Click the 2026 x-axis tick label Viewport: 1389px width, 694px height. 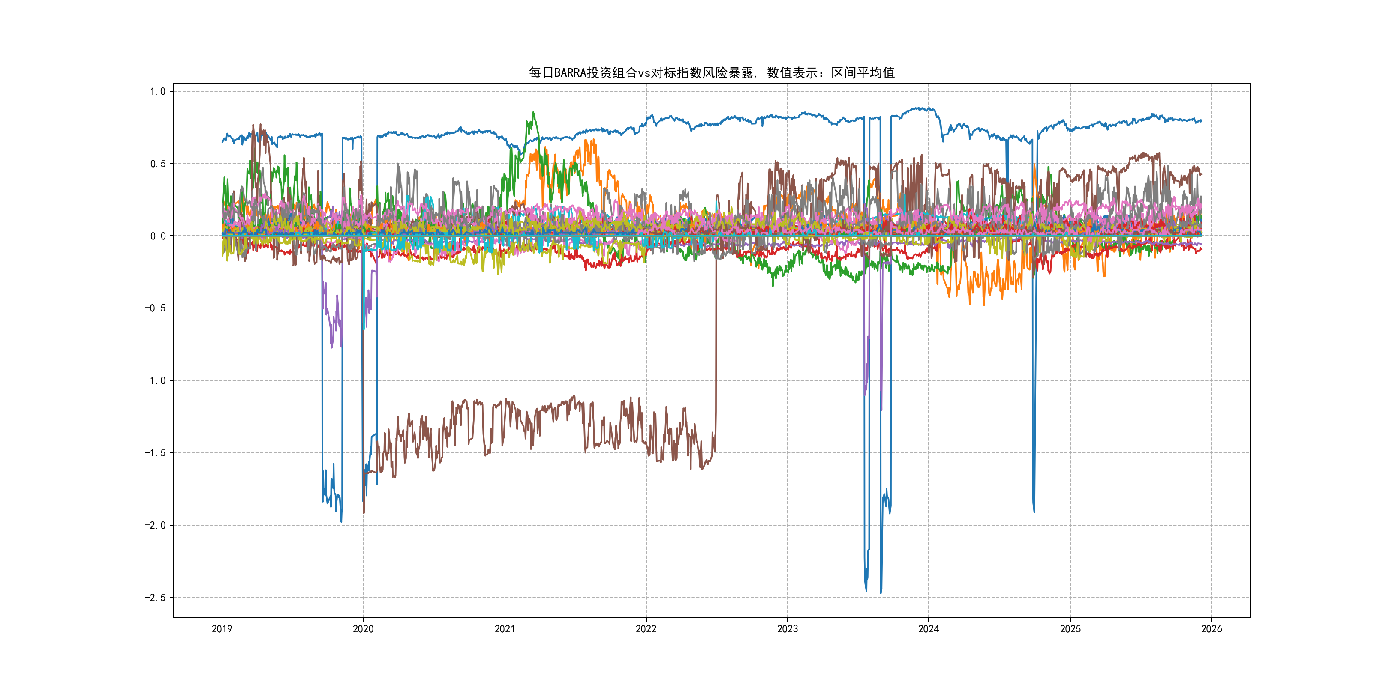click(1212, 629)
